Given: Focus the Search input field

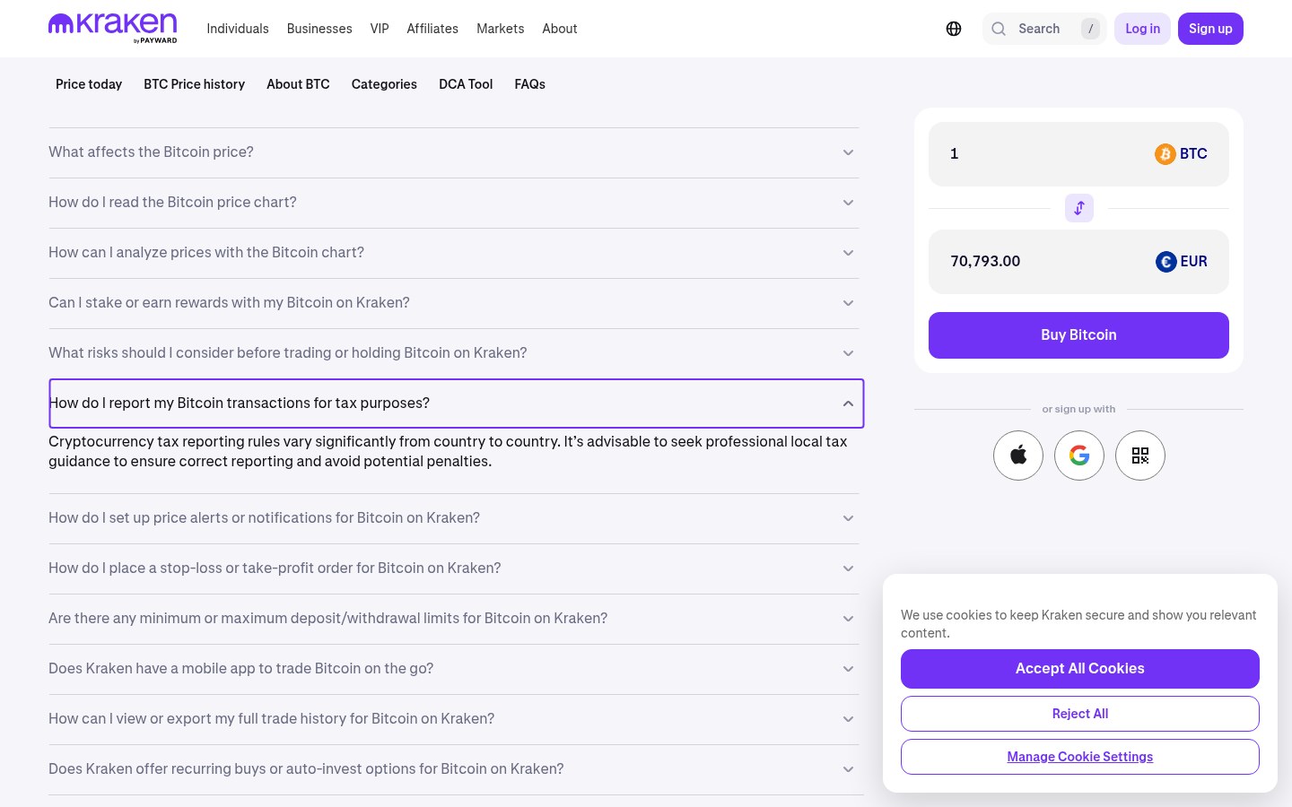Looking at the screenshot, I should click(x=1045, y=29).
